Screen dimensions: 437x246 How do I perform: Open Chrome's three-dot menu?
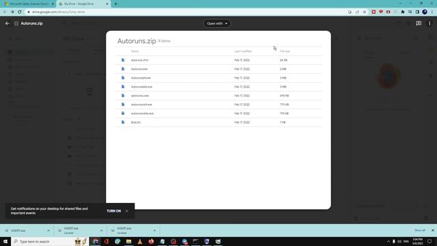[432, 12]
